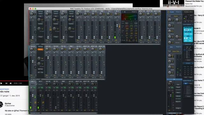The height and width of the screenshot is (115, 204).
Task: Click the Mic 1 channel fader handle
Action: (33, 37)
